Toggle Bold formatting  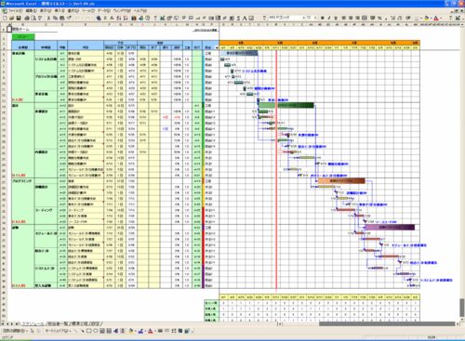tap(323, 18)
